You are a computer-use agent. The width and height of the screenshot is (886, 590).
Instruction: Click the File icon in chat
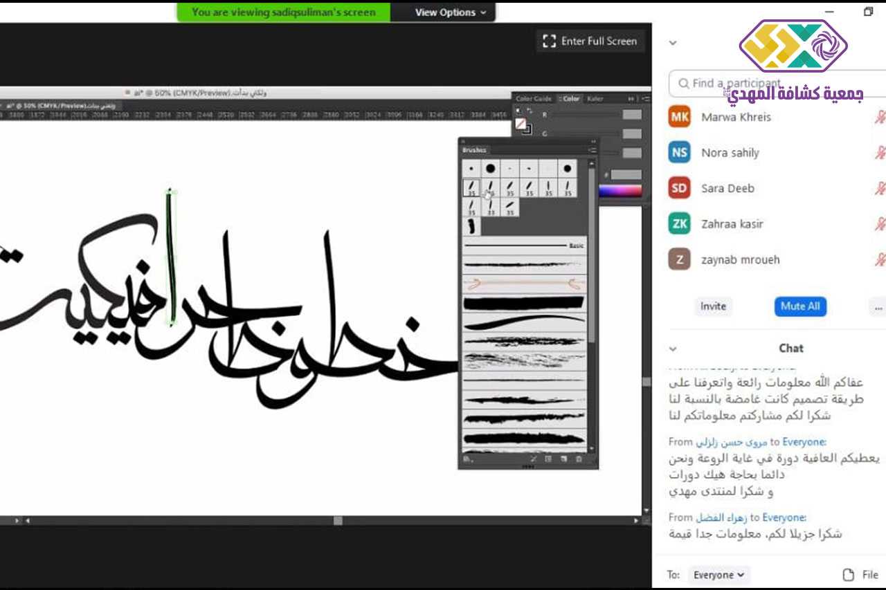point(849,575)
